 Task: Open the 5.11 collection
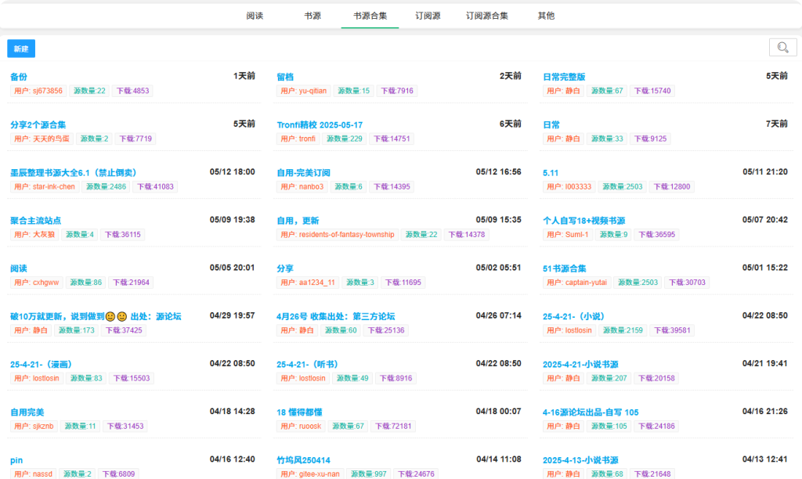pos(551,173)
